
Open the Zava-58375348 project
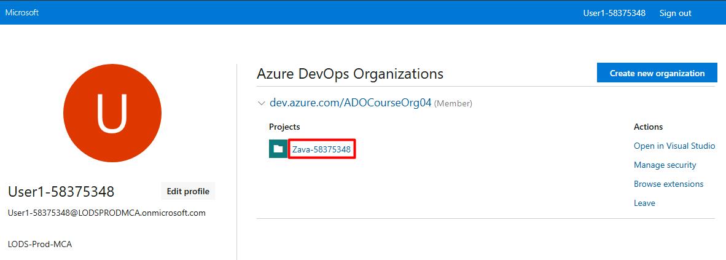point(321,149)
